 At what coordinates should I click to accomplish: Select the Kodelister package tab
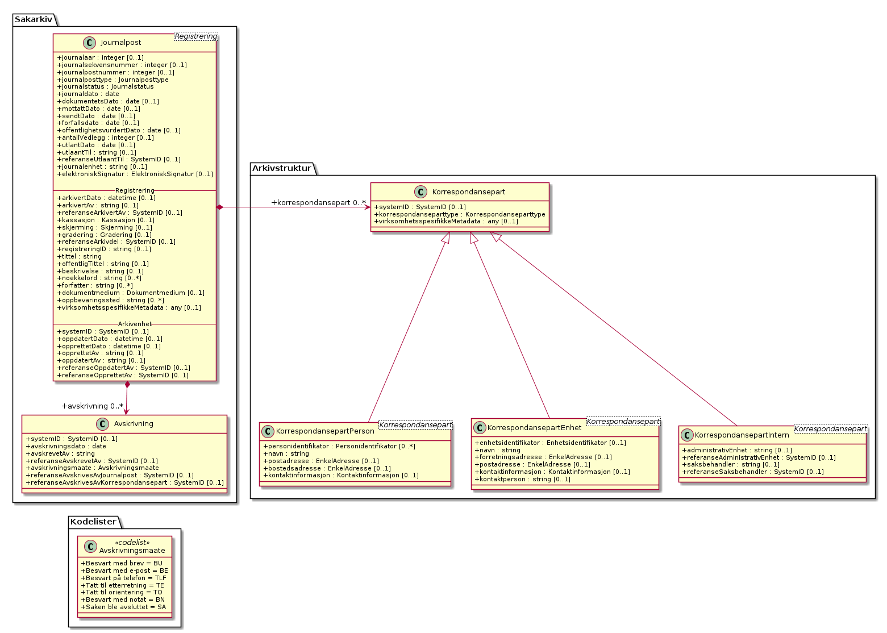point(94,521)
